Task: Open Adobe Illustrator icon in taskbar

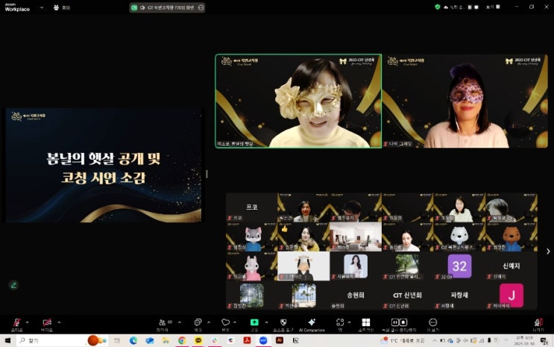Action: [280, 340]
